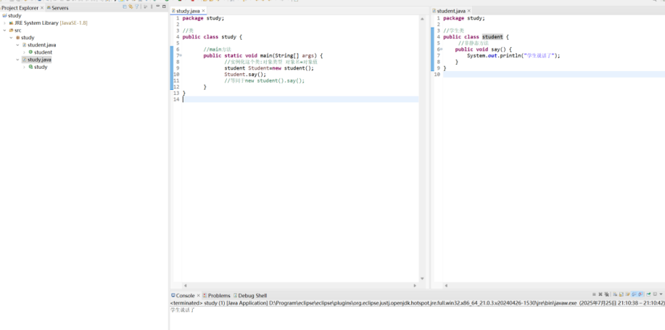This screenshot has width=665, height=330.
Task: Click terminated study launch description text
Action: coord(416,303)
